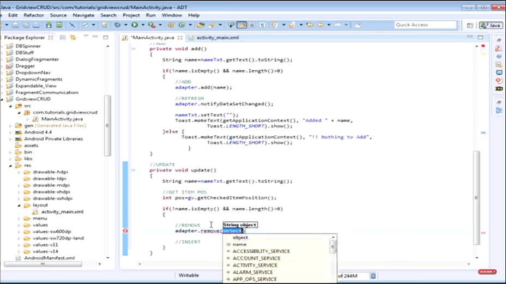The height and width of the screenshot is (284, 506).
Task: Expand the gen Generated Java Files node
Action: coord(11,125)
